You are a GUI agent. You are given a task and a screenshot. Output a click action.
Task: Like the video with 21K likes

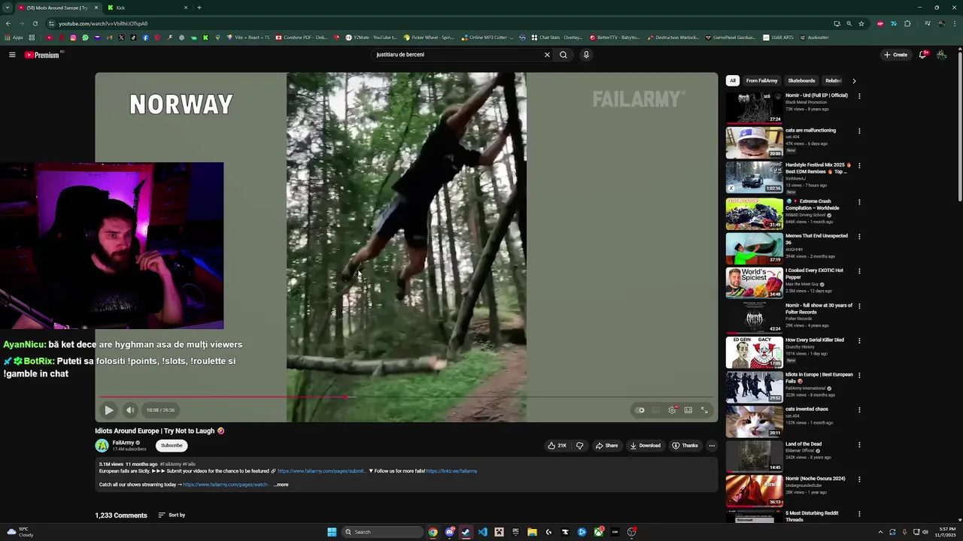click(557, 446)
